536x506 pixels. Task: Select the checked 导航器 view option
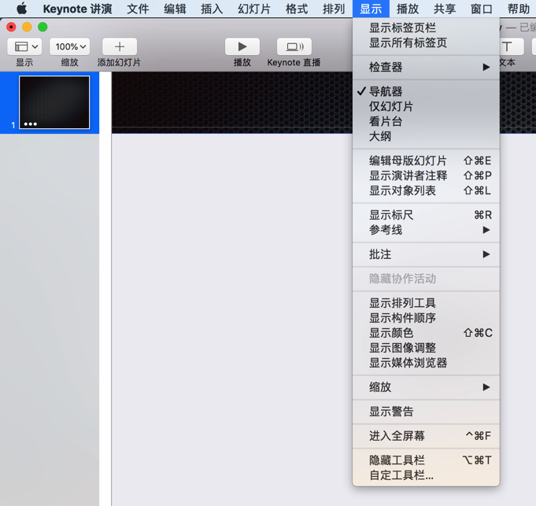tap(426, 91)
